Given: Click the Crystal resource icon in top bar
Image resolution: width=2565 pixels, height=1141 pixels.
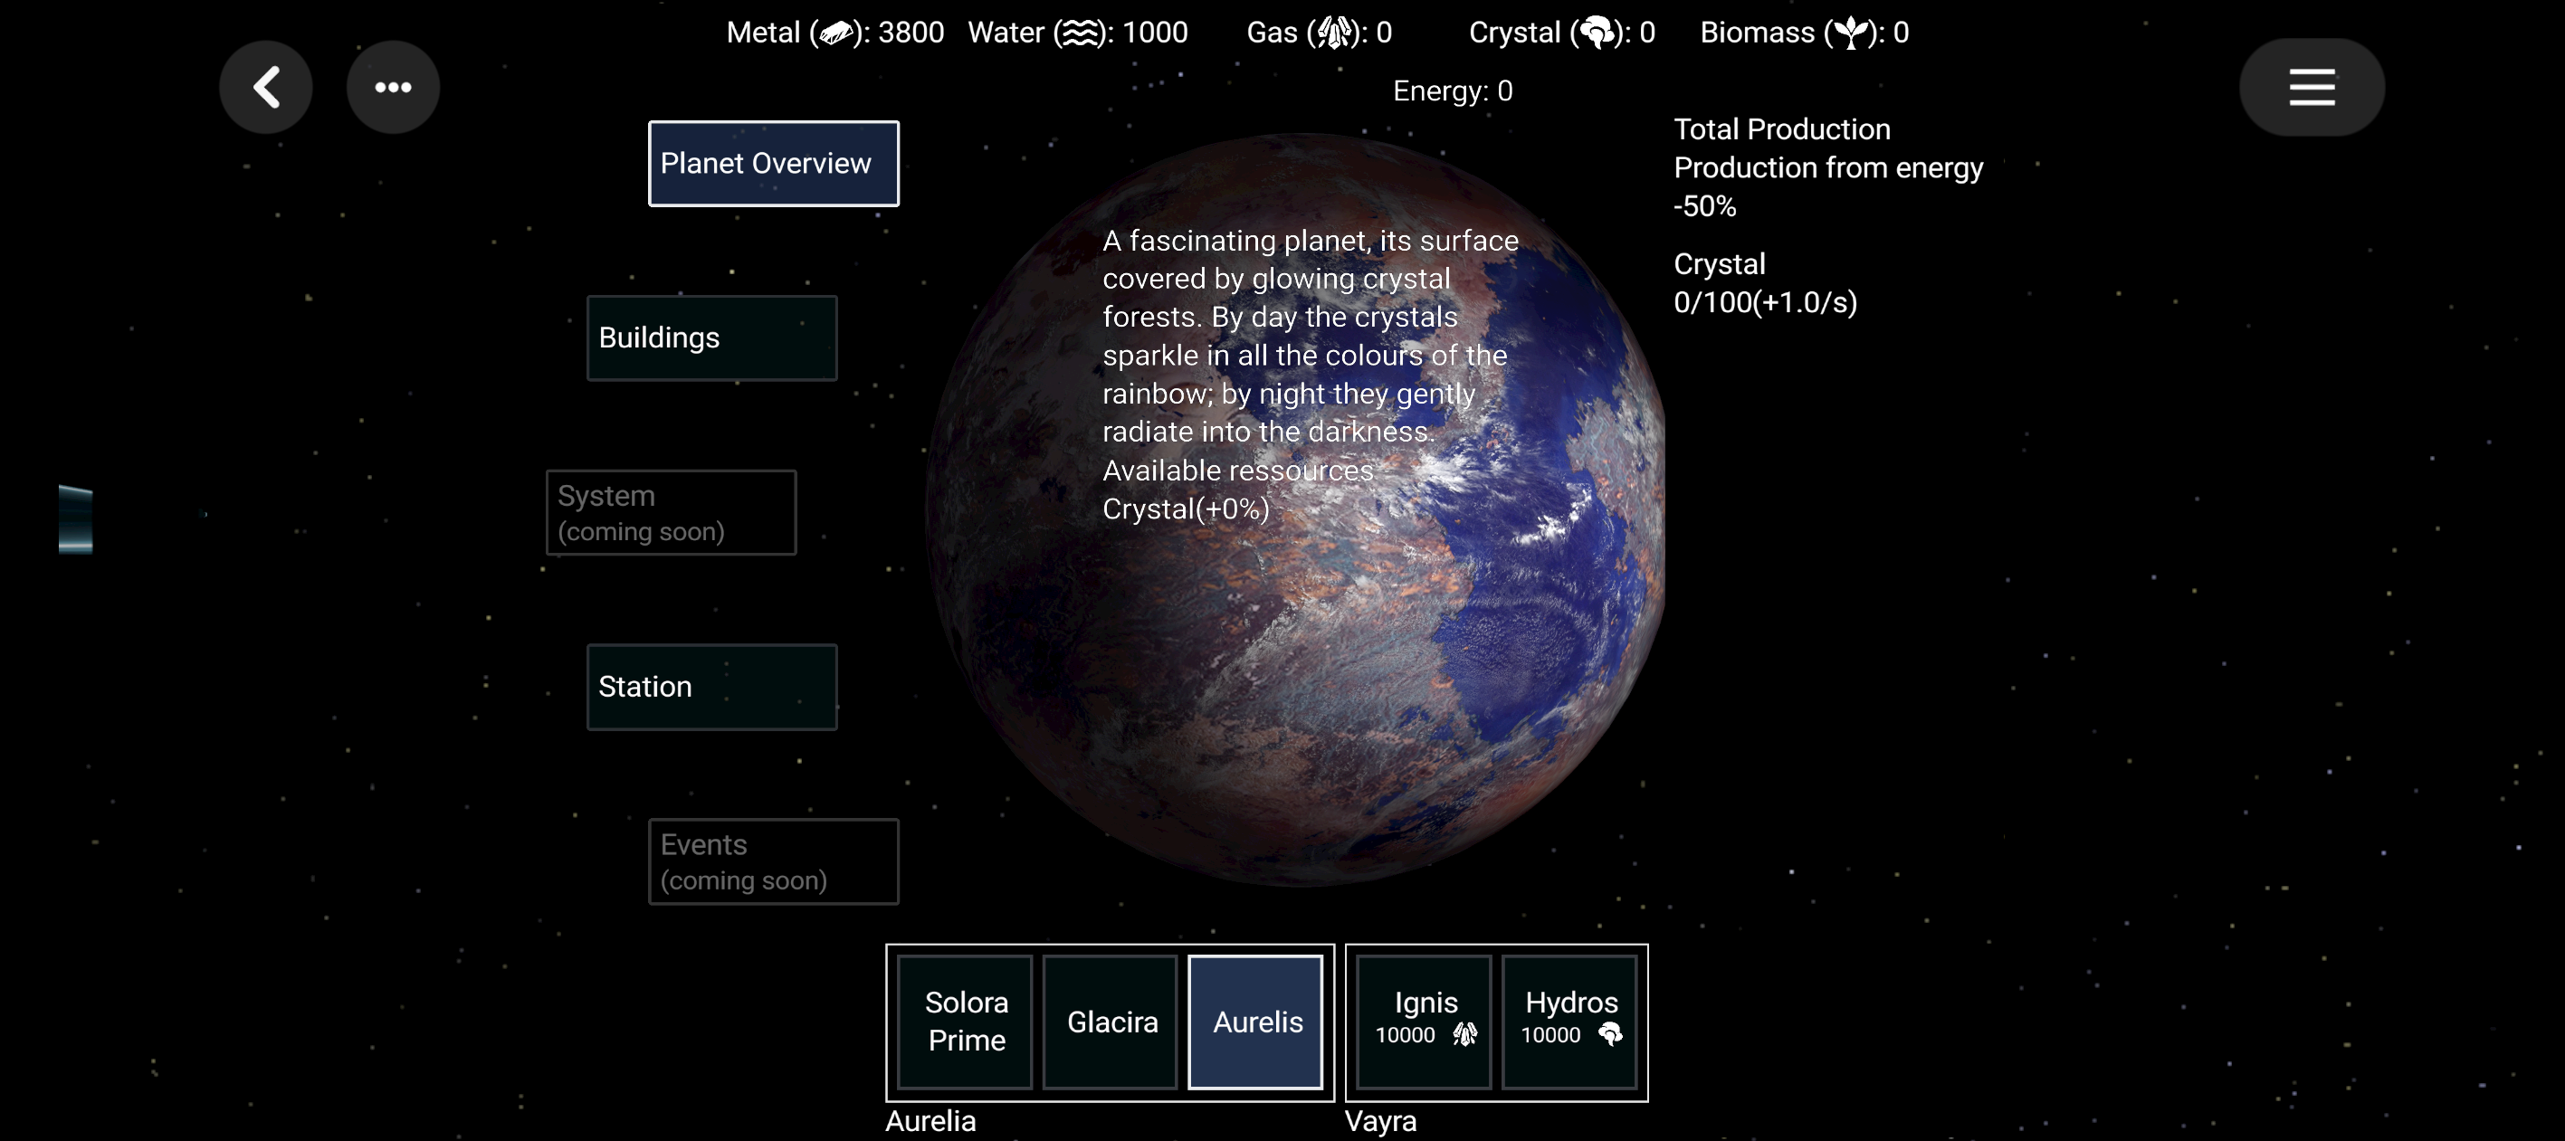Looking at the screenshot, I should (1597, 33).
